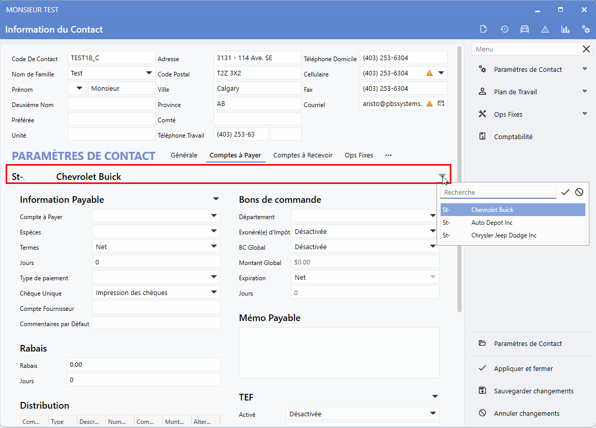The width and height of the screenshot is (596, 428).
Task: Open the gears settings icon in header
Action: [586, 29]
